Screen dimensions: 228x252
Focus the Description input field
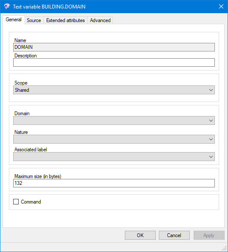114,62
